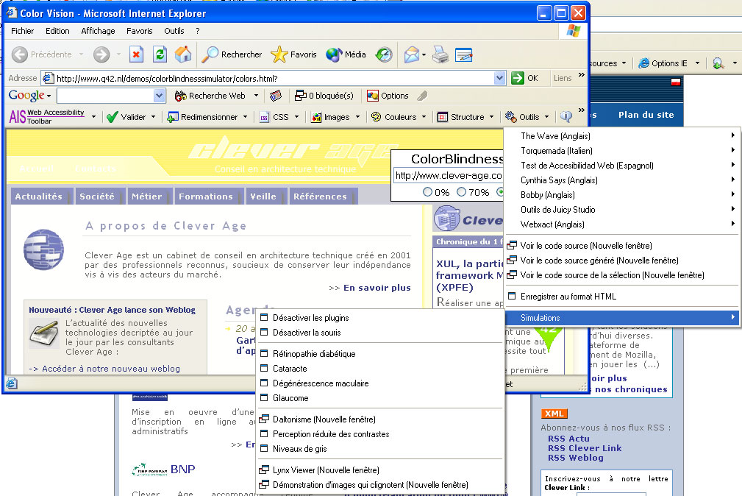Open the Options IE dropdown arrow
Viewport: 742px width, 496px height.
point(697,63)
